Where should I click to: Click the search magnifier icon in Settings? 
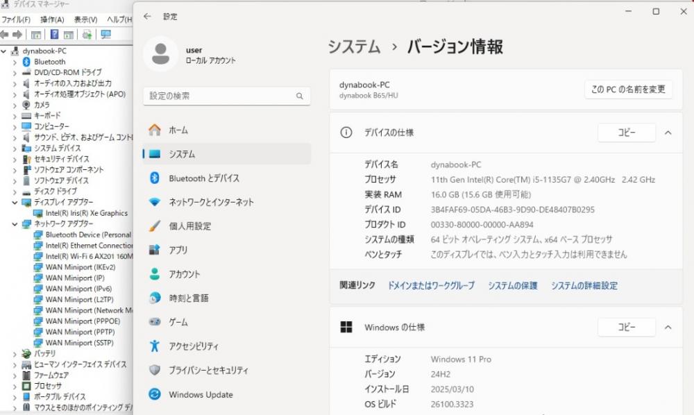300,96
